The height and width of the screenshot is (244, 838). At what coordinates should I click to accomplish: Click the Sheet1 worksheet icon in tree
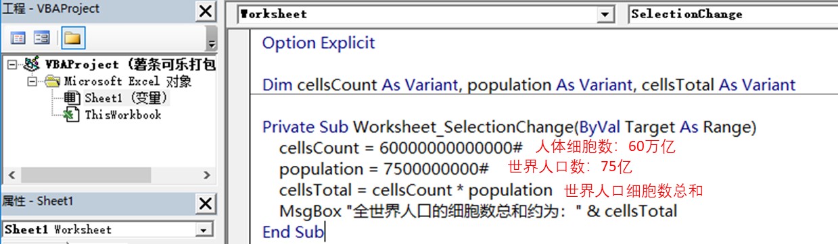click(x=72, y=98)
